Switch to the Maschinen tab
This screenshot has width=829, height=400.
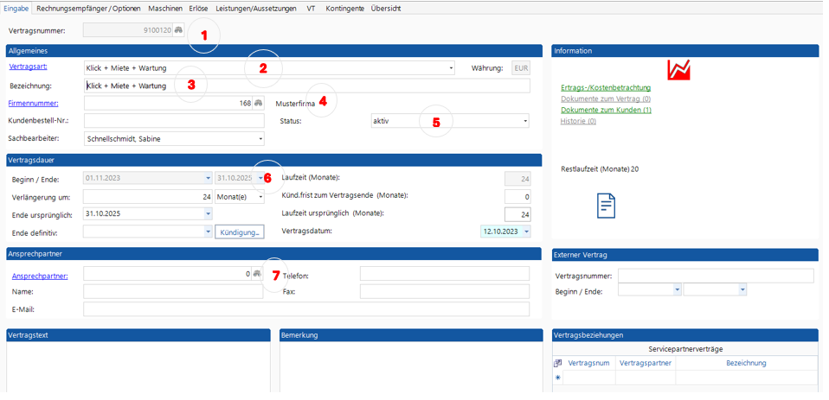[x=165, y=8]
